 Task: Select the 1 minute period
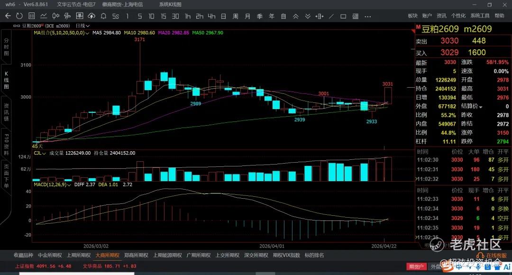click(x=128, y=16)
